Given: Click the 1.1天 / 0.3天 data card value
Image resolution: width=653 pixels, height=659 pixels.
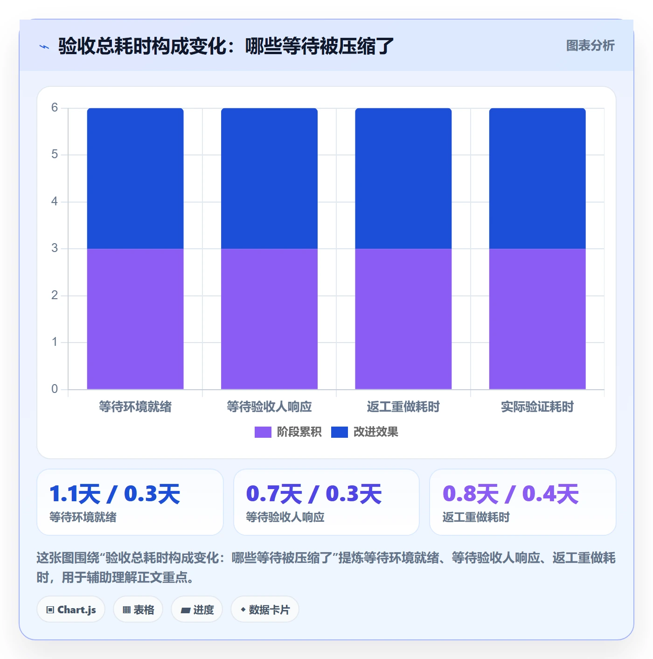Looking at the screenshot, I should pyautogui.click(x=115, y=494).
